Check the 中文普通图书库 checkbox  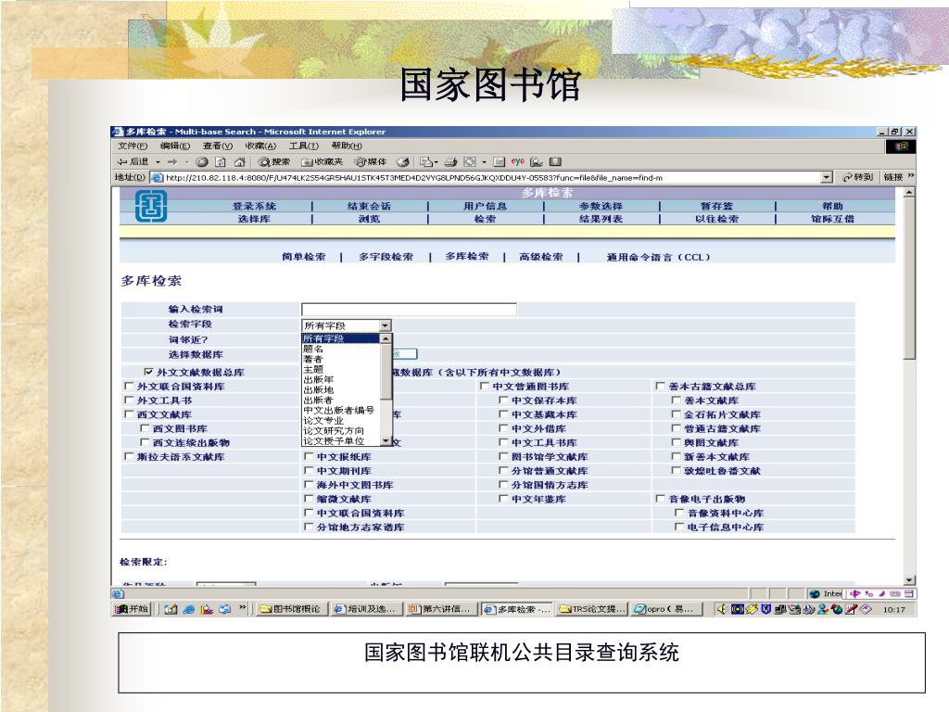(484, 386)
